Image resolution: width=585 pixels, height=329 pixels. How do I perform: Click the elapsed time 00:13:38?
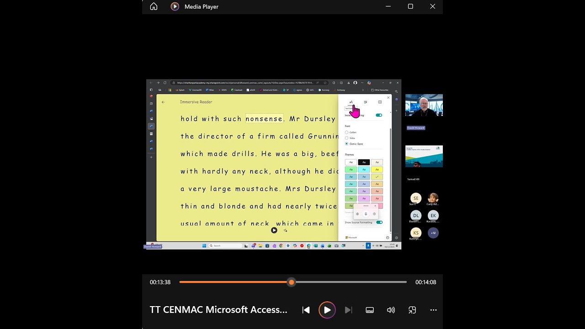(x=160, y=282)
